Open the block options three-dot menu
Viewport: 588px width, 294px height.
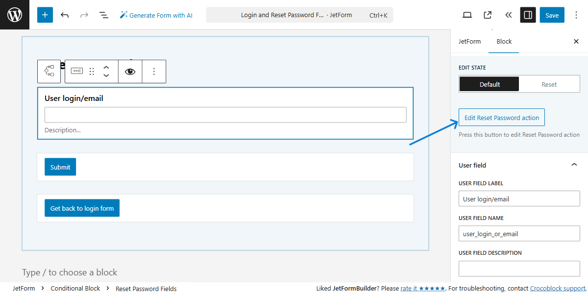[154, 72]
